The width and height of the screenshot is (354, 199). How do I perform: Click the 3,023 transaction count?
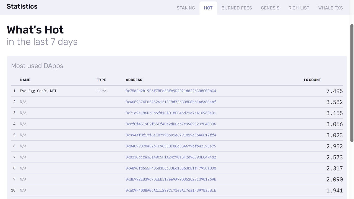pyautogui.click(x=335, y=135)
